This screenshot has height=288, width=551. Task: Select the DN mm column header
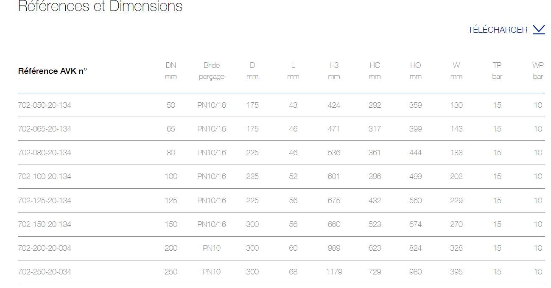[171, 71]
